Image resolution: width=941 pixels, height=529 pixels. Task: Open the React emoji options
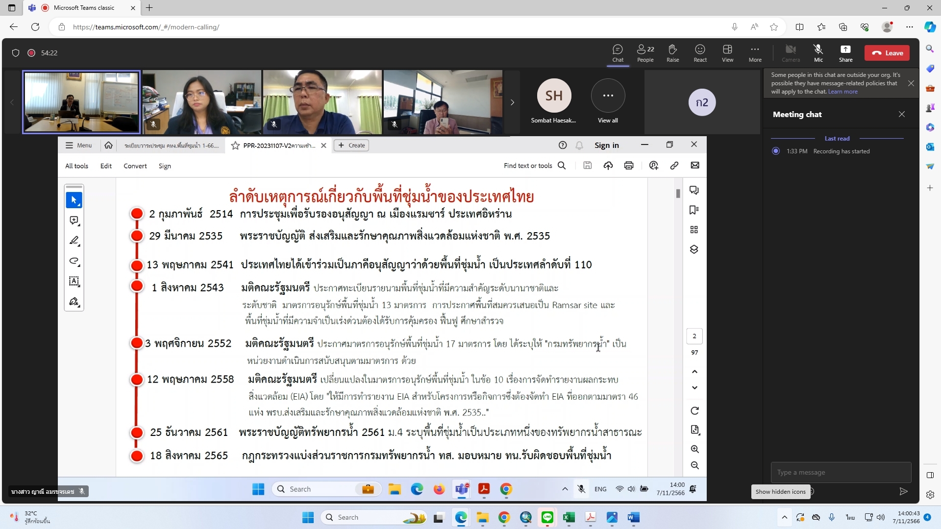tap(700, 52)
